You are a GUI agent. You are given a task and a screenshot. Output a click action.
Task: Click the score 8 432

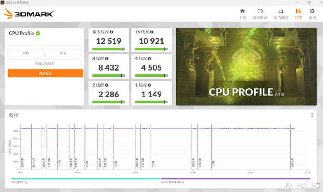(x=109, y=68)
